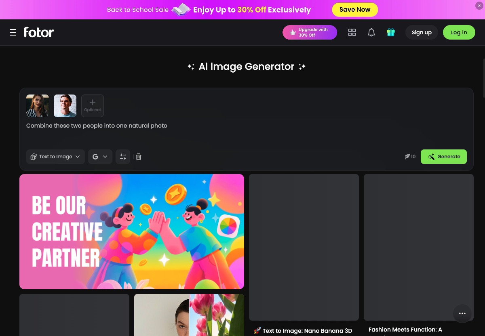Open the Be Our Creative Partner banner
This screenshot has width=485, height=336.
pyautogui.click(x=132, y=231)
